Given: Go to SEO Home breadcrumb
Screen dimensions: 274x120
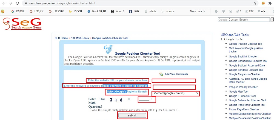Looking at the screenshot, I should click(61, 38).
